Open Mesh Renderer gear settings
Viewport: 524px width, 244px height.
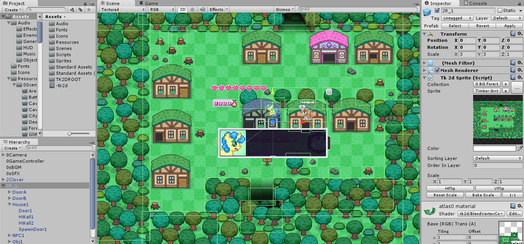(519, 70)
